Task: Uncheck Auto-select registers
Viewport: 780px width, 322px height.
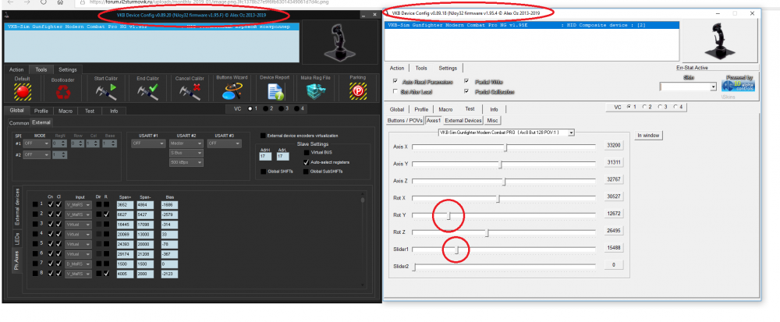Action: click(306, 162)
